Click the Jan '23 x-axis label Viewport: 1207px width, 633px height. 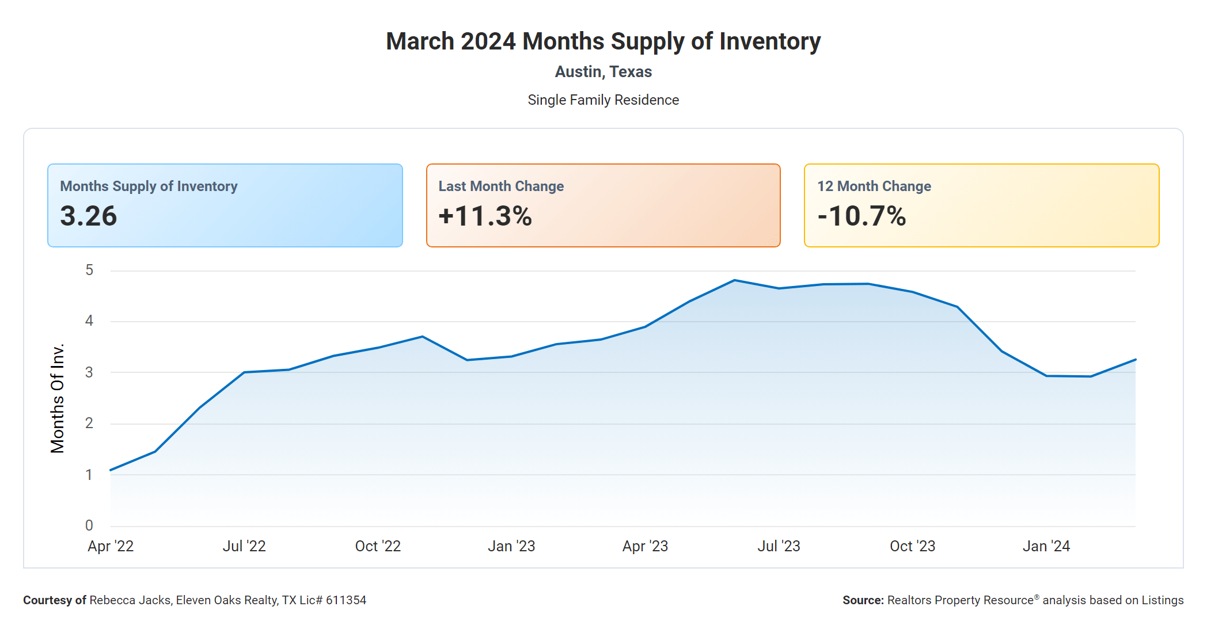511,546
